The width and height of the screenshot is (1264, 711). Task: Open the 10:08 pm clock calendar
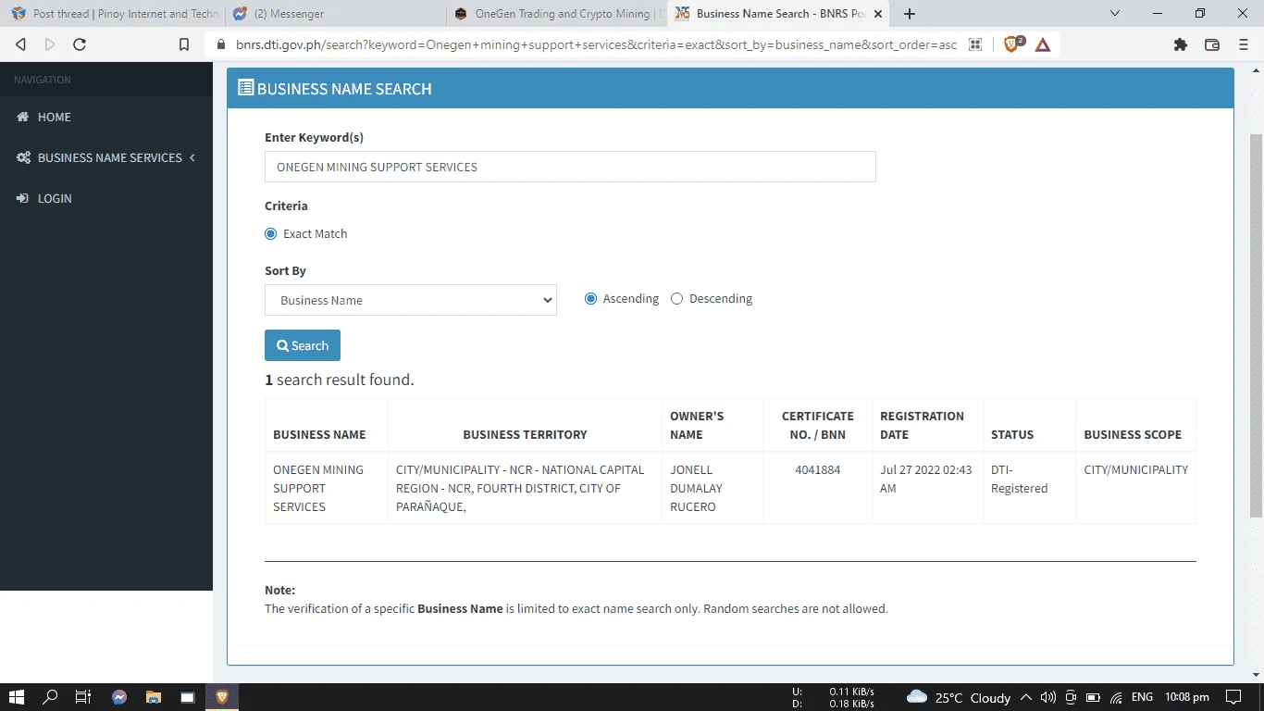pyautogui.click(x=1187, y=697)
